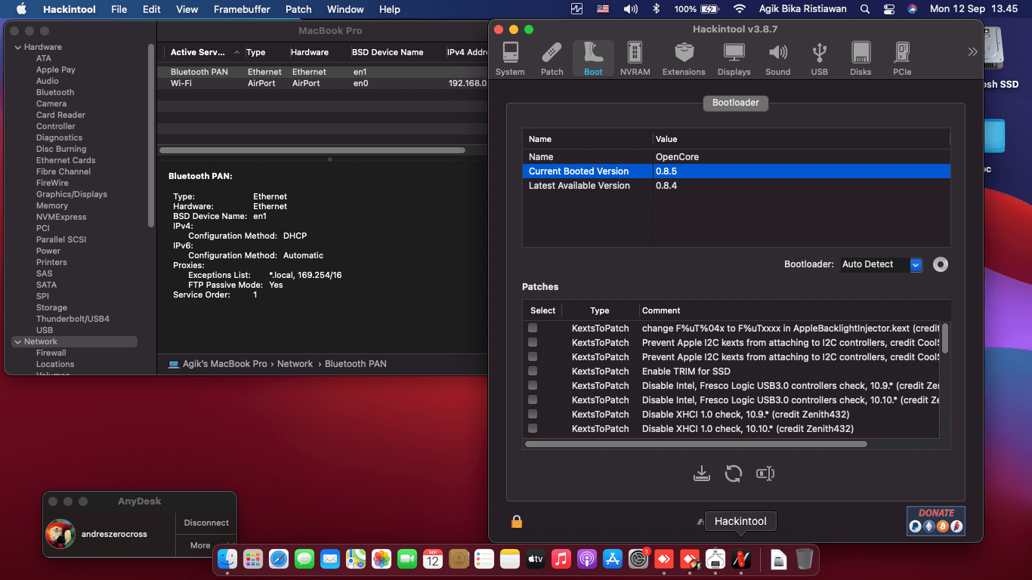Click the Disconnect button in AnyDesk
The image size is (1032, 580).
point(206,523)
